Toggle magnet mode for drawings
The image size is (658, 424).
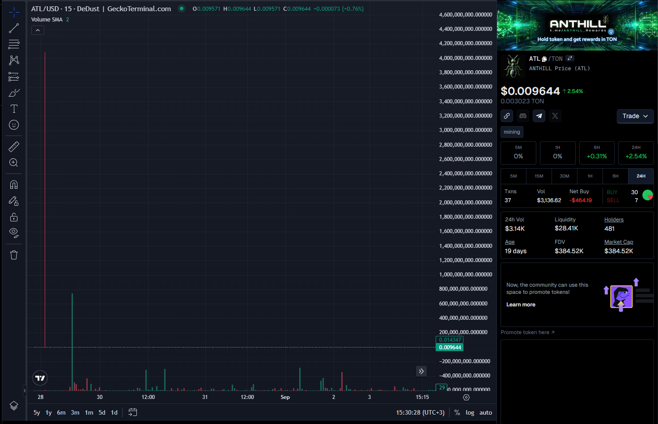(14, 185)
